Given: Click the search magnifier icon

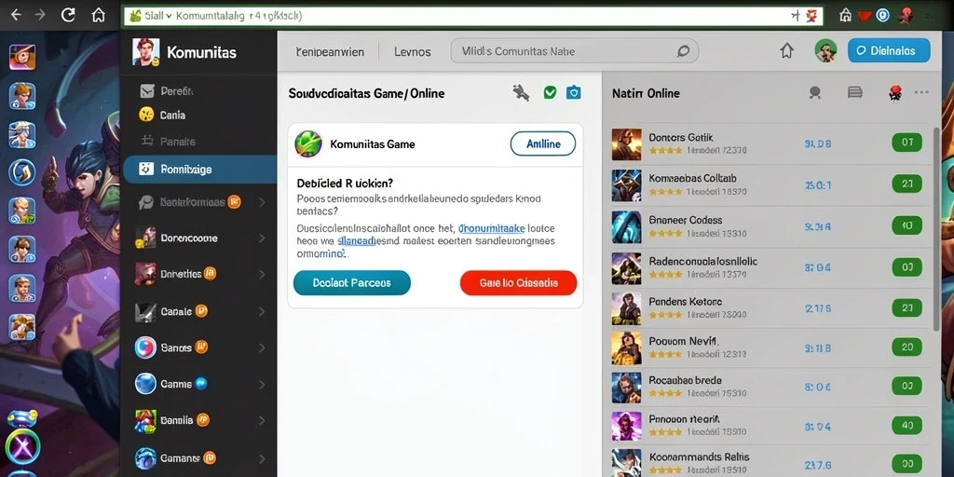Looking at the screenshot, I should pos(683,52).
